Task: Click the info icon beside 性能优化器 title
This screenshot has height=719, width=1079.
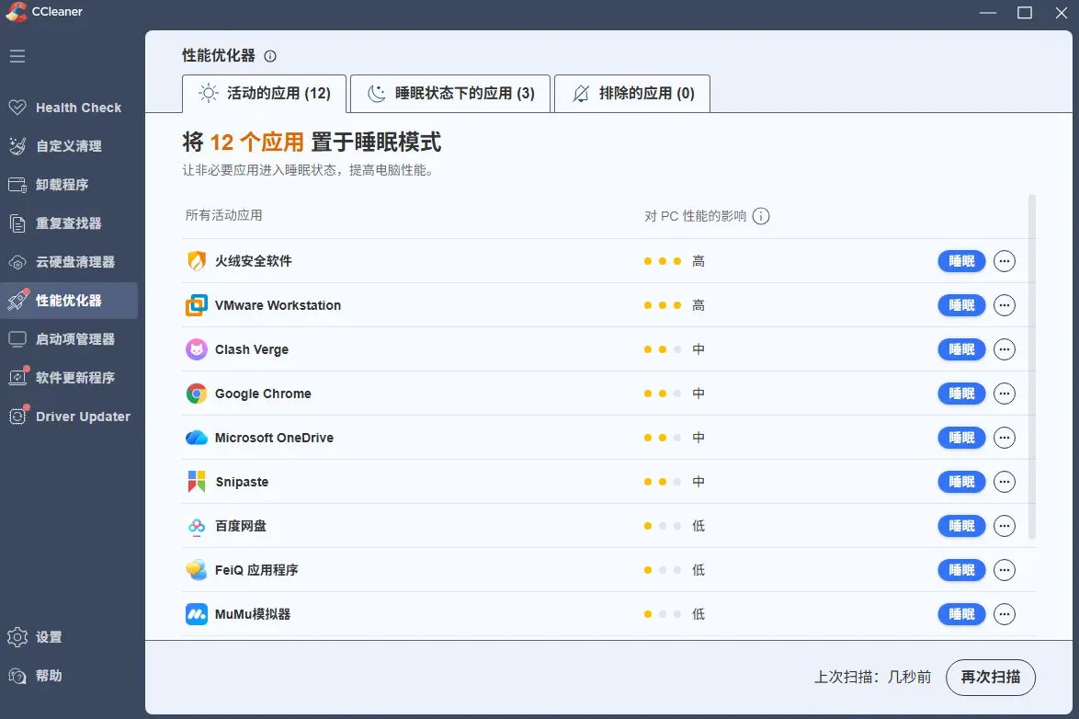Action: coord(270,56)
